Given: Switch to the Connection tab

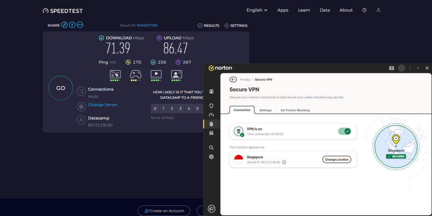Looking at the screenshot, I should tap(242, 110).
